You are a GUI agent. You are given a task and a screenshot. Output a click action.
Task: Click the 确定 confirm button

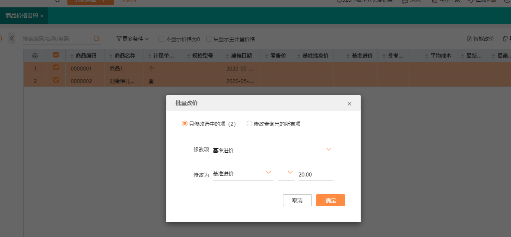point(330,200)
